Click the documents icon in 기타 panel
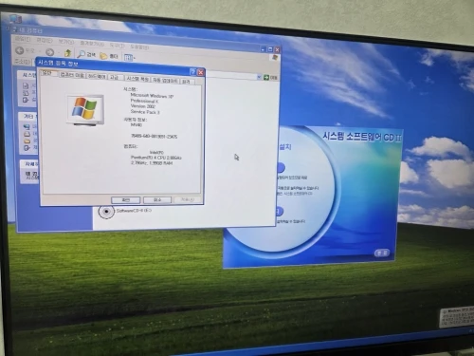 pyautogui.click(x=27, y=134)
